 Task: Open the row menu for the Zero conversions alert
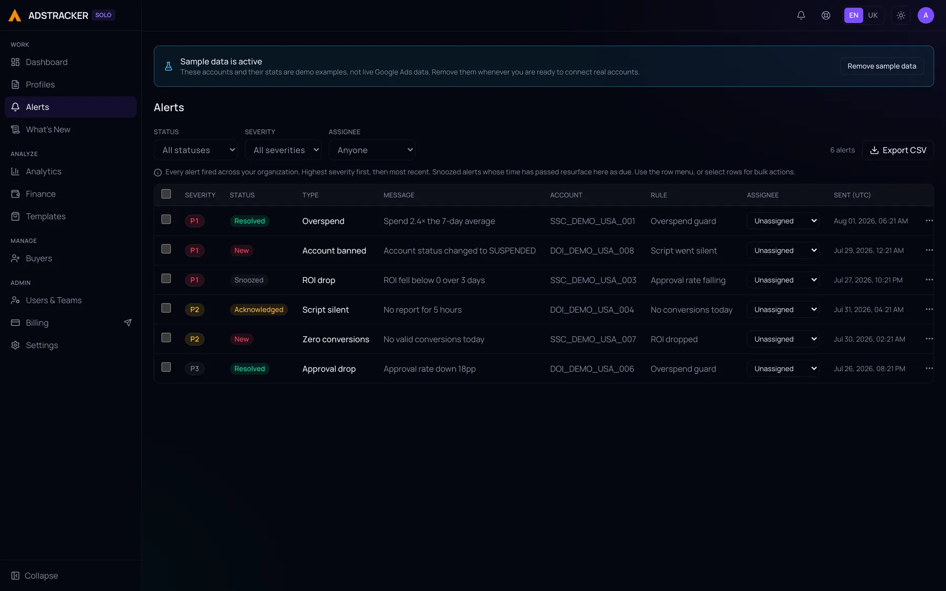point(929,339)
